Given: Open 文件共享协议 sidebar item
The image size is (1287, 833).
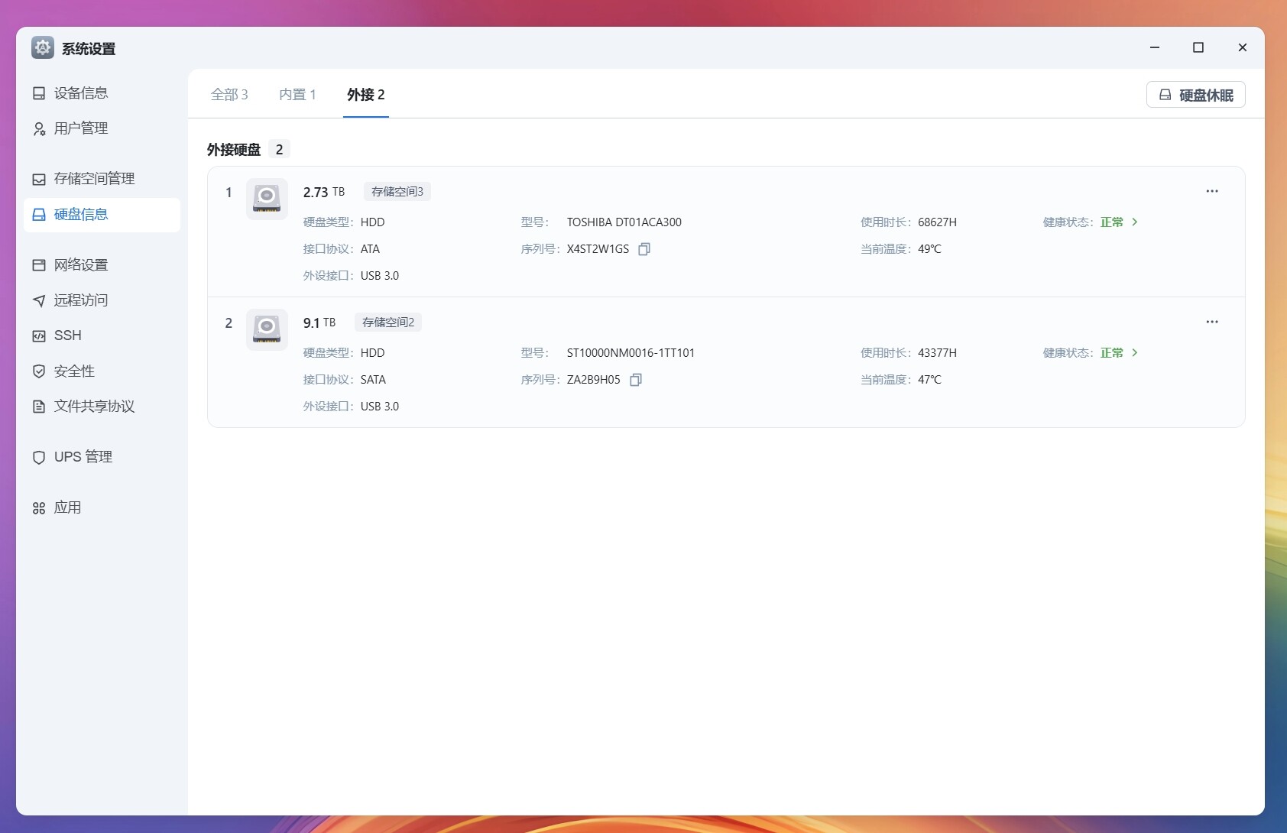Looking at the screenshot, I should pos(102,407).
